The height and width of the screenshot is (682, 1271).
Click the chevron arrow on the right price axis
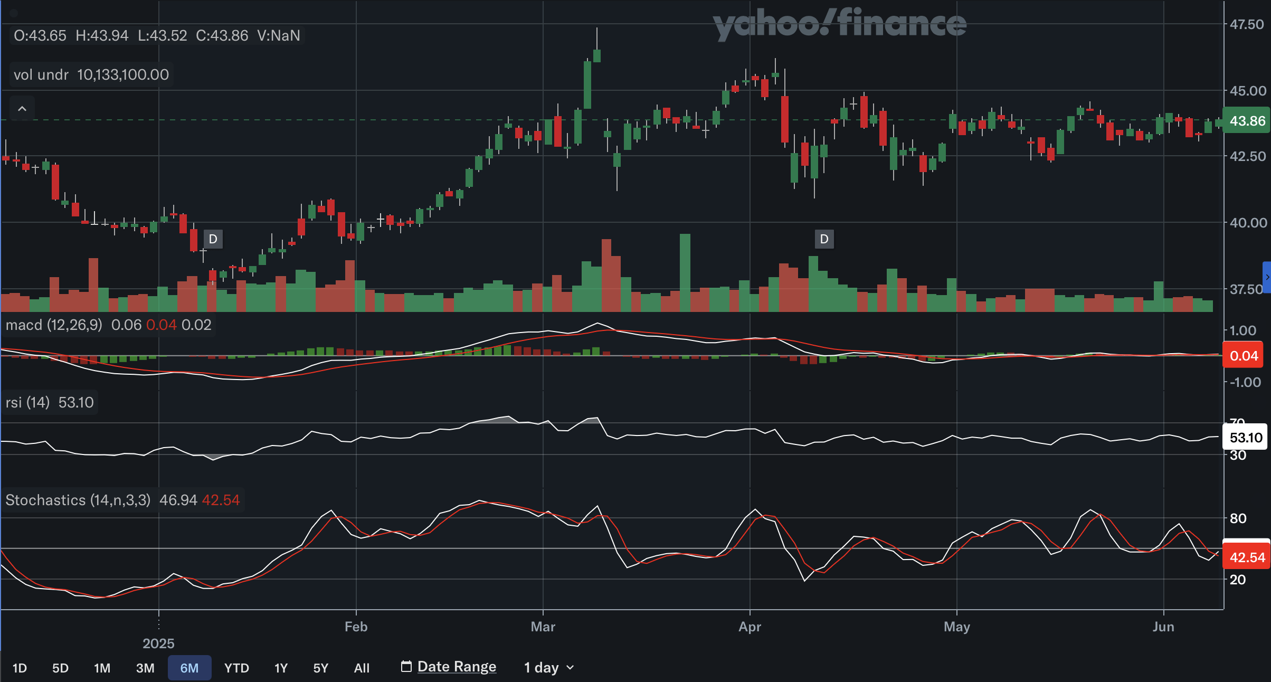click(x=1266, y=277)
